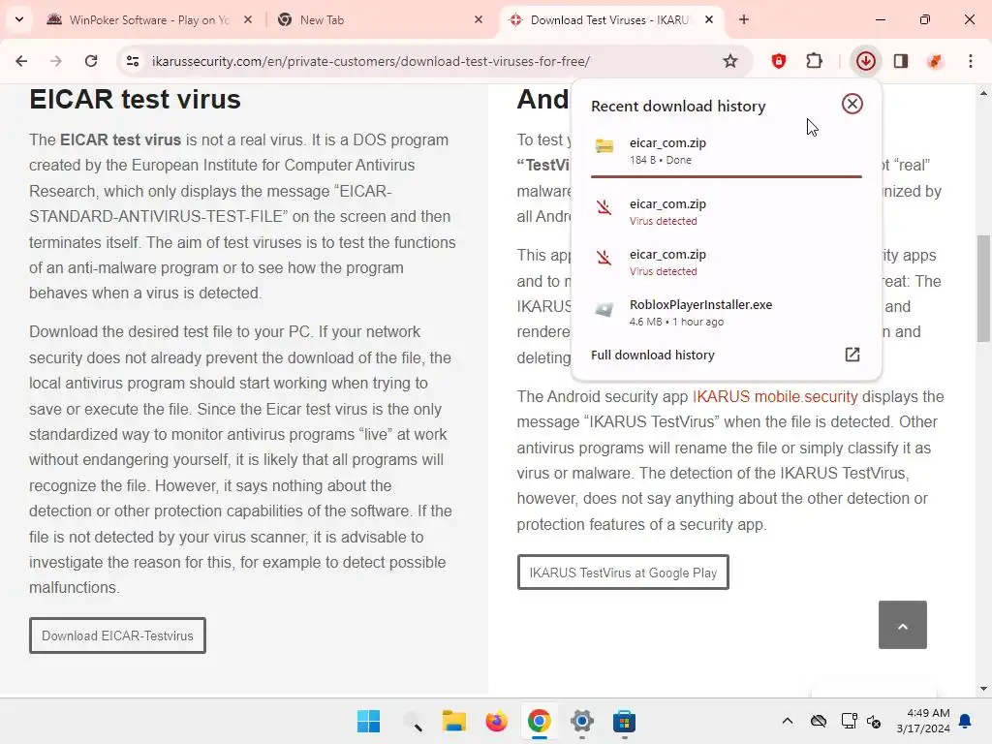Open RobloxPlayerInstaller.exe download entry
The width and height of the screenshot is (992, 744).
coord(727,312)
